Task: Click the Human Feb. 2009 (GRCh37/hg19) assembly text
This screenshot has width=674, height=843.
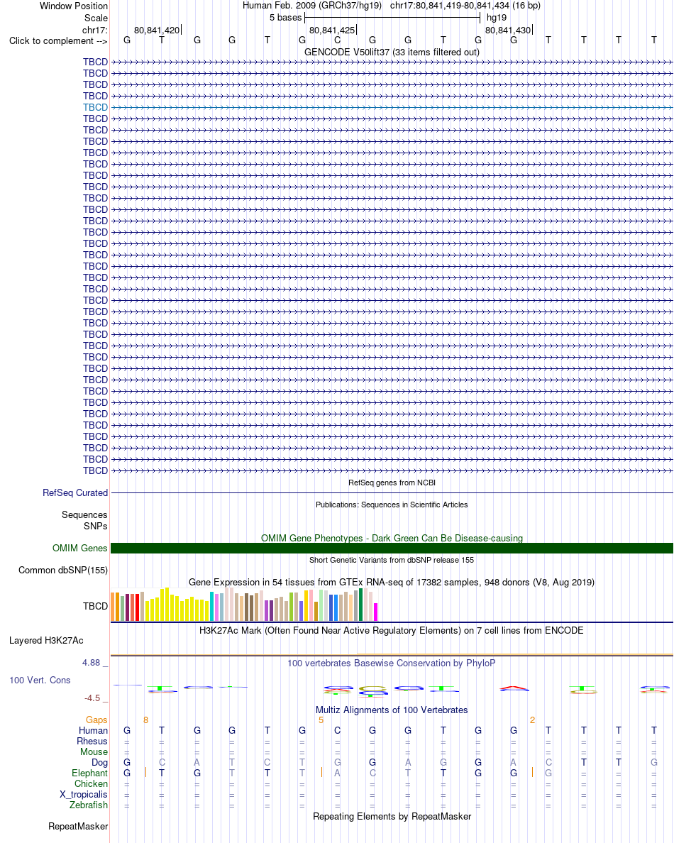Action: [x=311, y=6]
